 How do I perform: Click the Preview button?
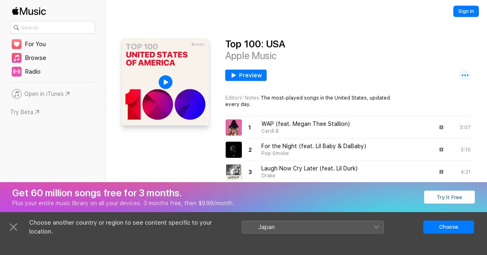[x=246, y=75]
